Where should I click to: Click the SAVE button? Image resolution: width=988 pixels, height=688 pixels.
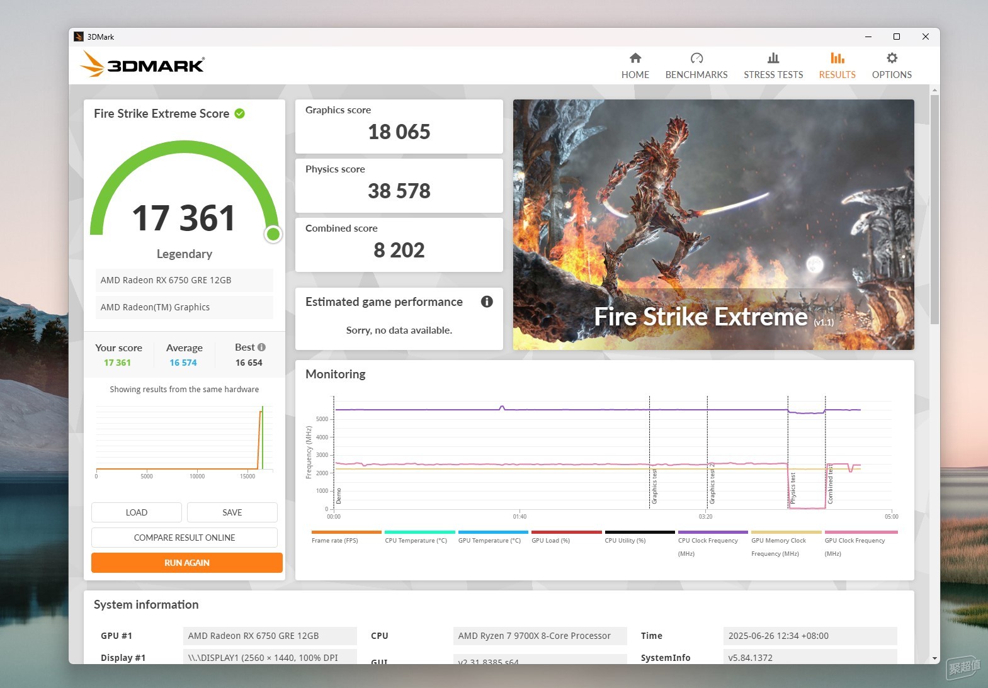point(232,512)
